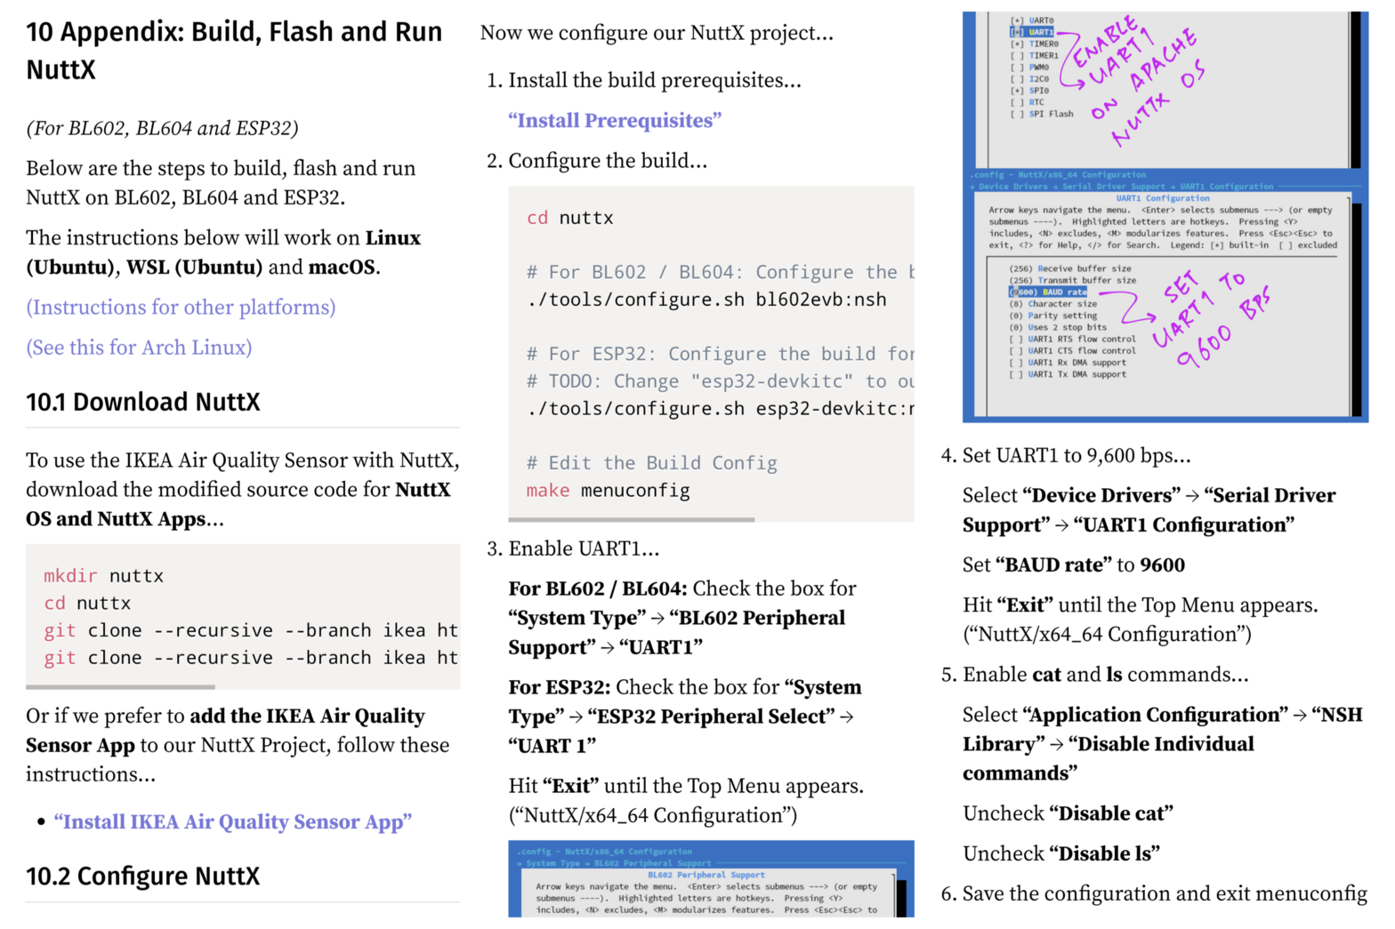Click the "10.2 Configure NuttX" heading
The height and width of the screenshot is (929, 1395).
143,877
